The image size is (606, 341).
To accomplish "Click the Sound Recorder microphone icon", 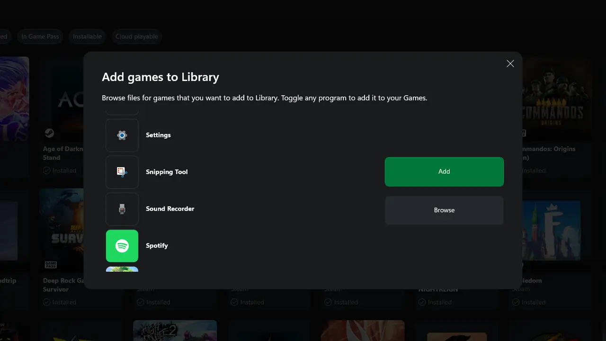I will point(122,209).
